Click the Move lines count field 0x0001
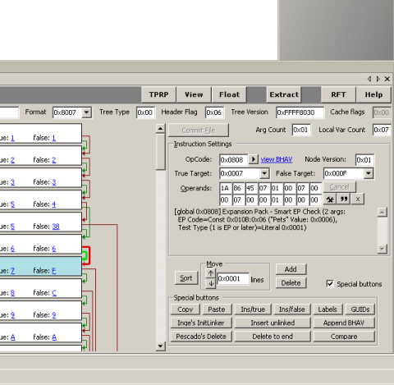394x385 pixels. click(233, 278)
